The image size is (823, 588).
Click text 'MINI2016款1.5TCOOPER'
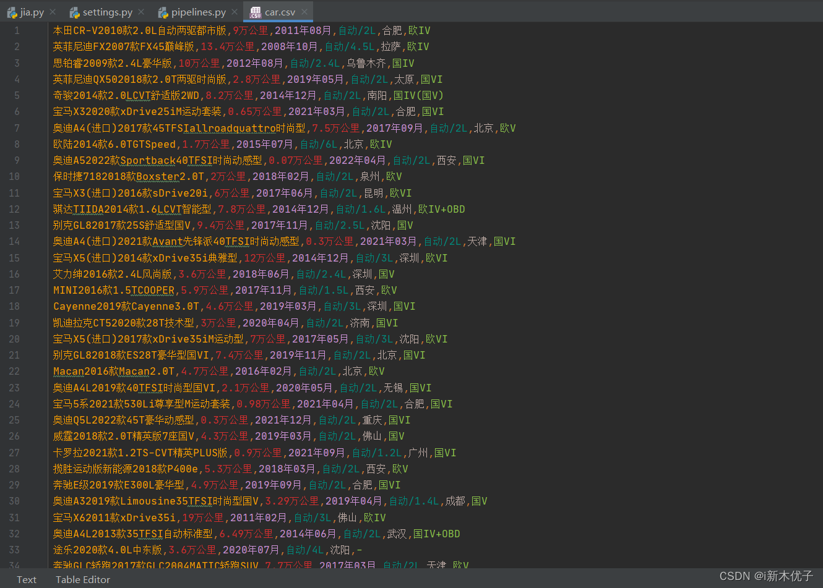pyautogui.click(x=114, y=290)
